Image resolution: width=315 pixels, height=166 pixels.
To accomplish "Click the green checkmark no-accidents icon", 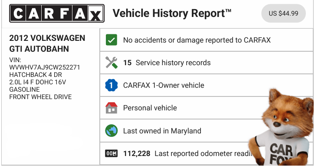I will pos(112,40).
